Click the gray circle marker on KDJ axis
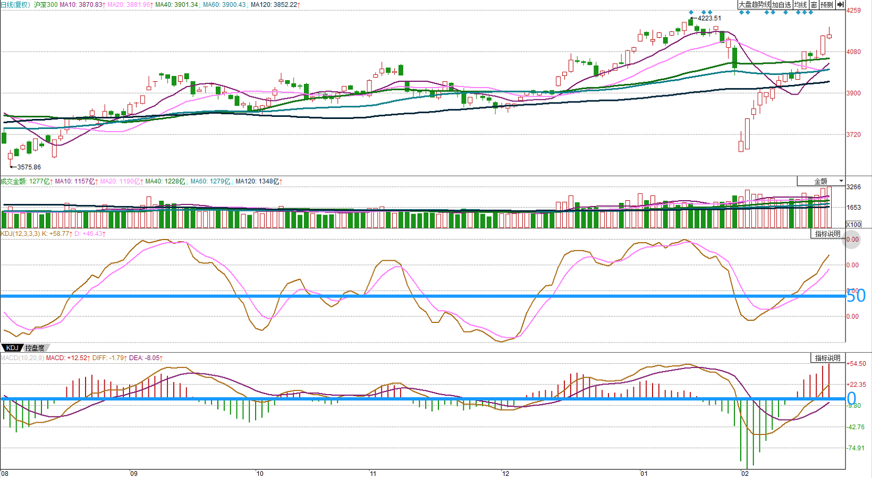This screenshot has width=872, height=478. point(852,240)
